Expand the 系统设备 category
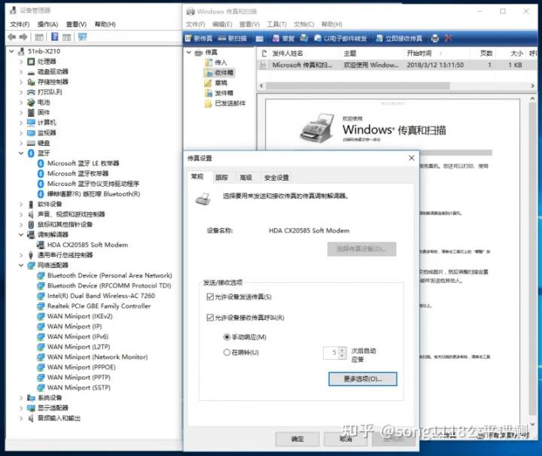The height and width of the screenshot is (456, 542). pos(21,398)
